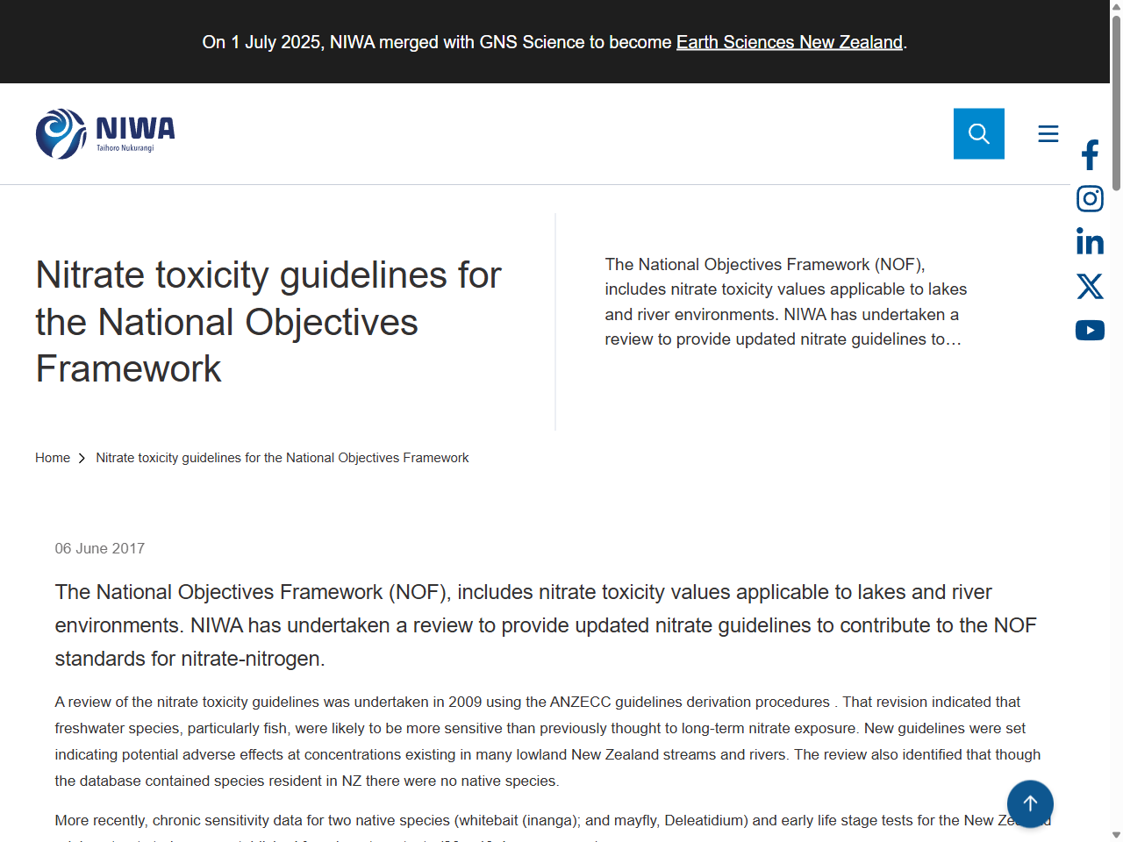Open NIWA's Instagram profile
Image resolution: width=1123 pixels, height=842 pixels.
1090,198
